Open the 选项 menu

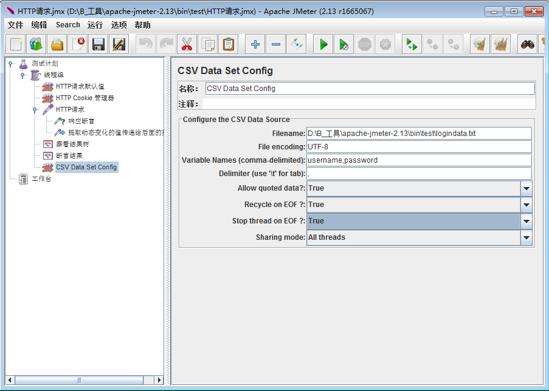(x=119, y=25)
